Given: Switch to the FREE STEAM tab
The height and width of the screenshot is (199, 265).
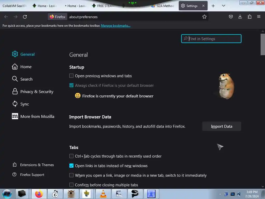Looking at the screenshot, I should [104, 6].
